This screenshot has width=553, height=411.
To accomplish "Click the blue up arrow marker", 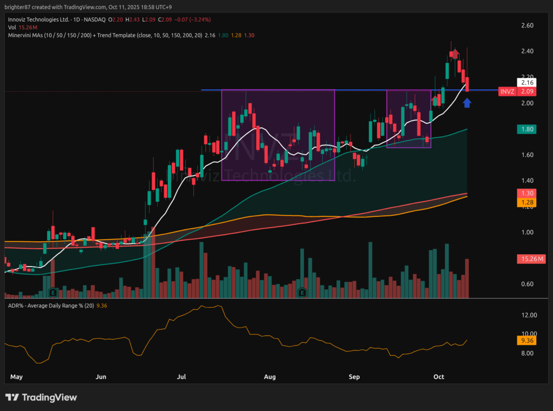I will click(x=467, y=102).
